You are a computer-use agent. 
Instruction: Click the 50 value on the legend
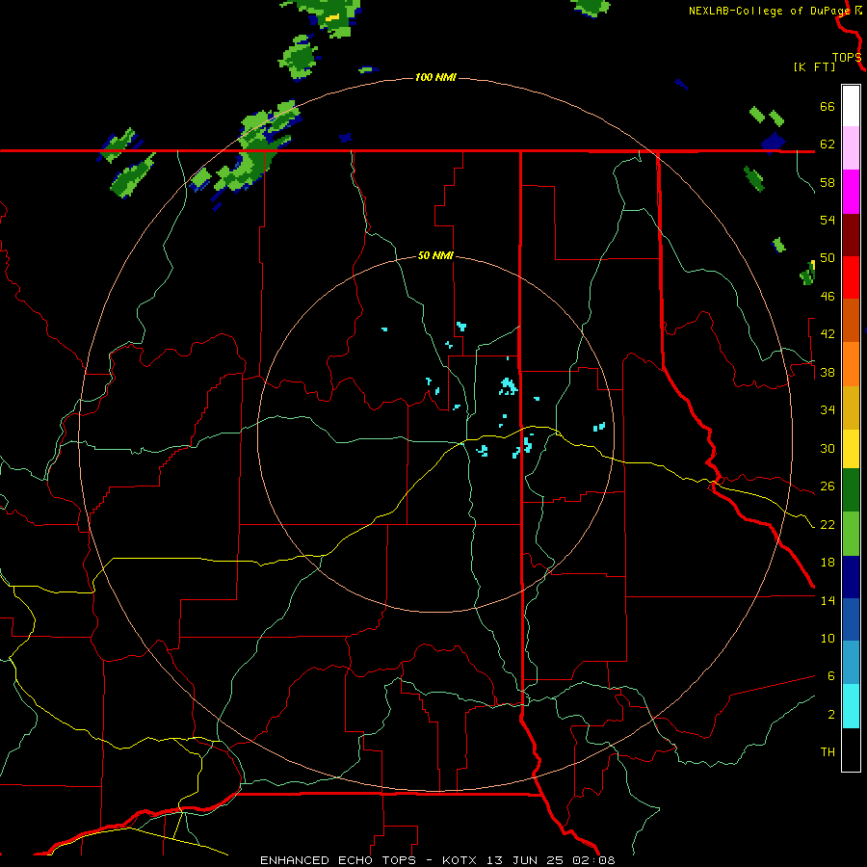pyautogui.click(x=828, y=258)
